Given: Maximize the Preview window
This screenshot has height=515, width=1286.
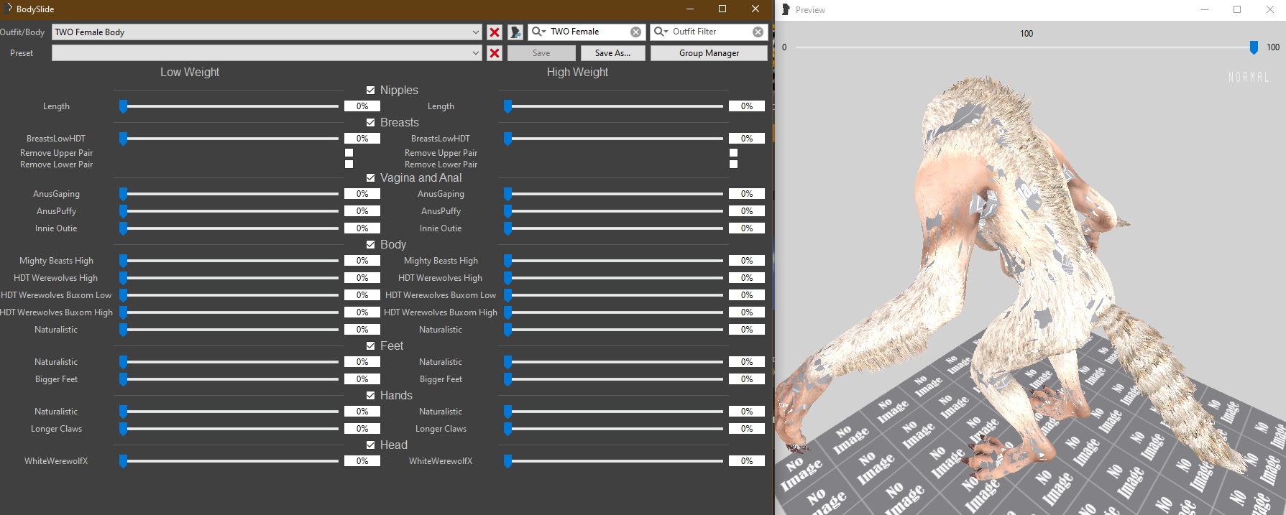Looking at the screenshot, I should [x=1237, y=9].
